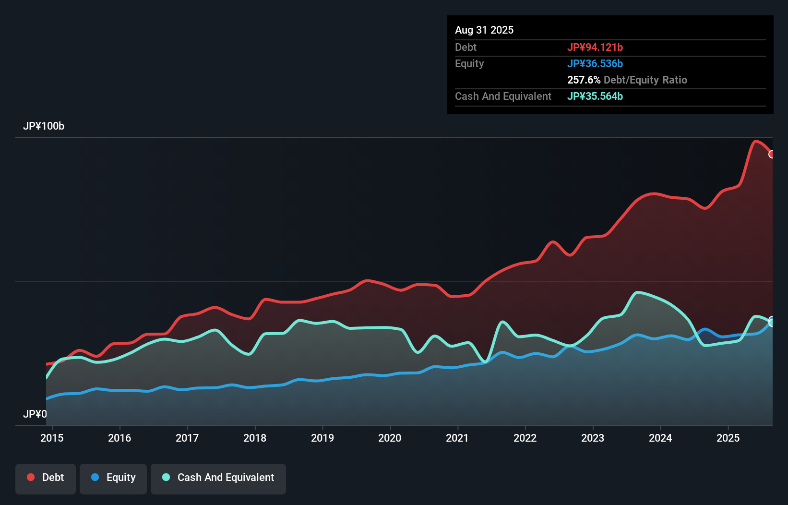Click the 257.6% Debt/Equity Ratio text
Screen dimensions: 788x505
[627, 80]
